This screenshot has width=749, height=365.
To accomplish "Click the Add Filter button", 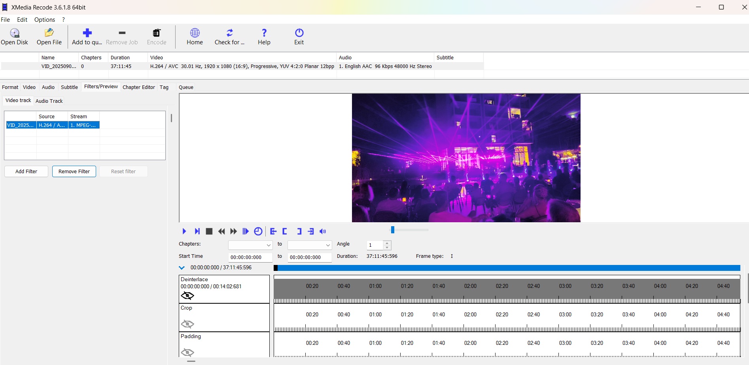I will click(26, 172).
